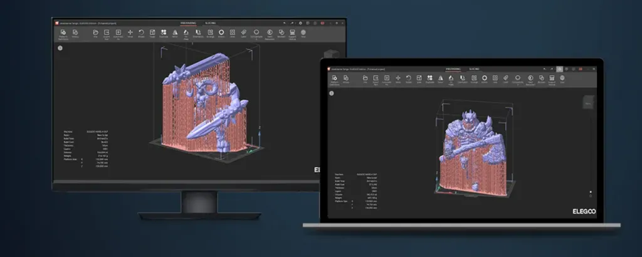Open the settings gear in the laptop title bar
The height and width of the screenshot is (257, 642).
tap(559, 68)
